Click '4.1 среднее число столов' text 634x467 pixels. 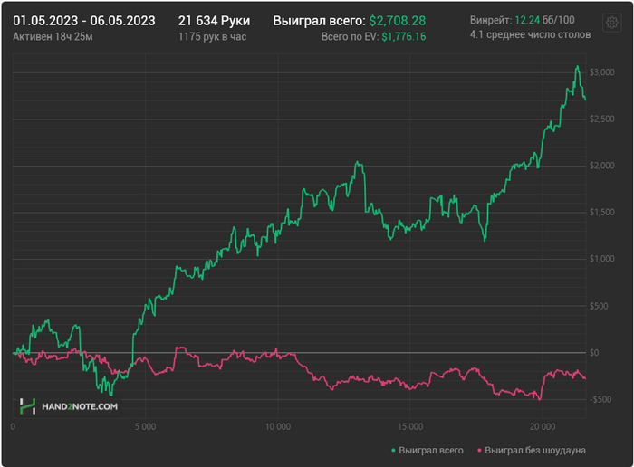[x=530, y=34]
